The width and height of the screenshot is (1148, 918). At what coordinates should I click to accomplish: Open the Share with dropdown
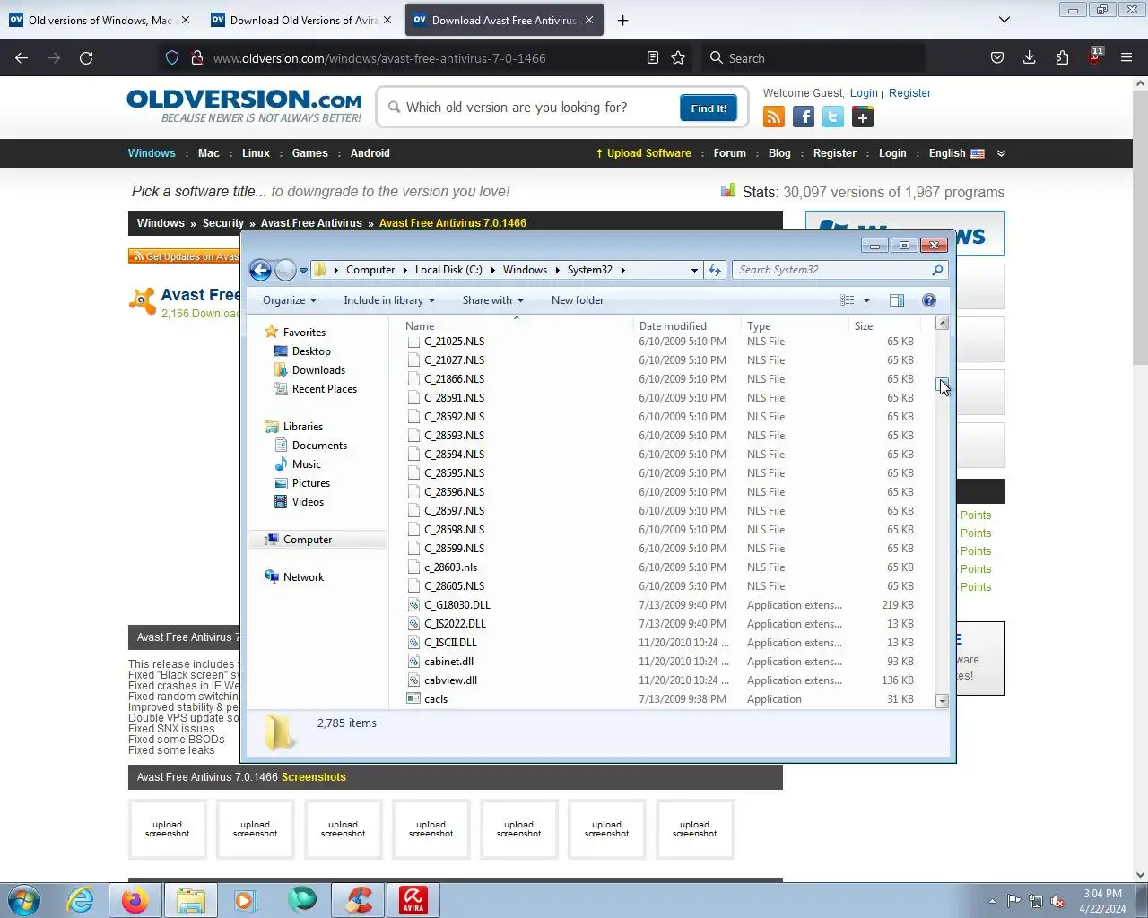pos(493,300)
